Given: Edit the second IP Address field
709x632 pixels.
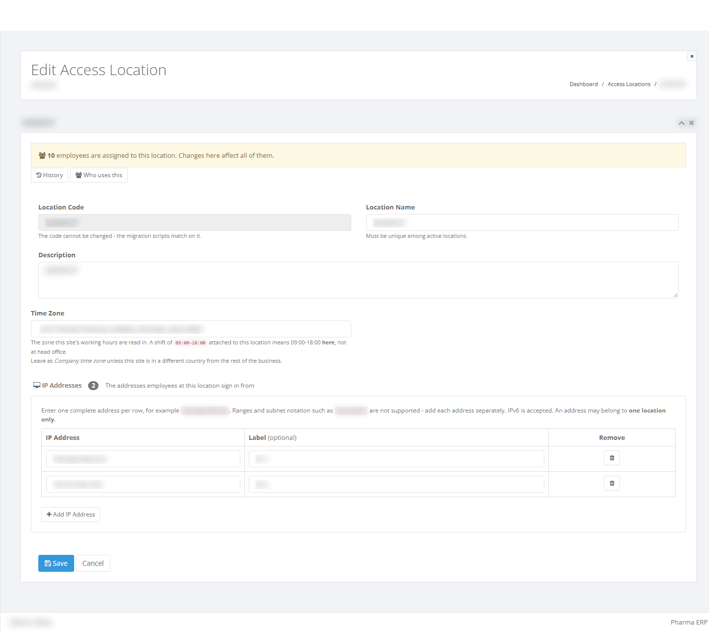Looking at the screenshot, I should click(x=143, y=484).
